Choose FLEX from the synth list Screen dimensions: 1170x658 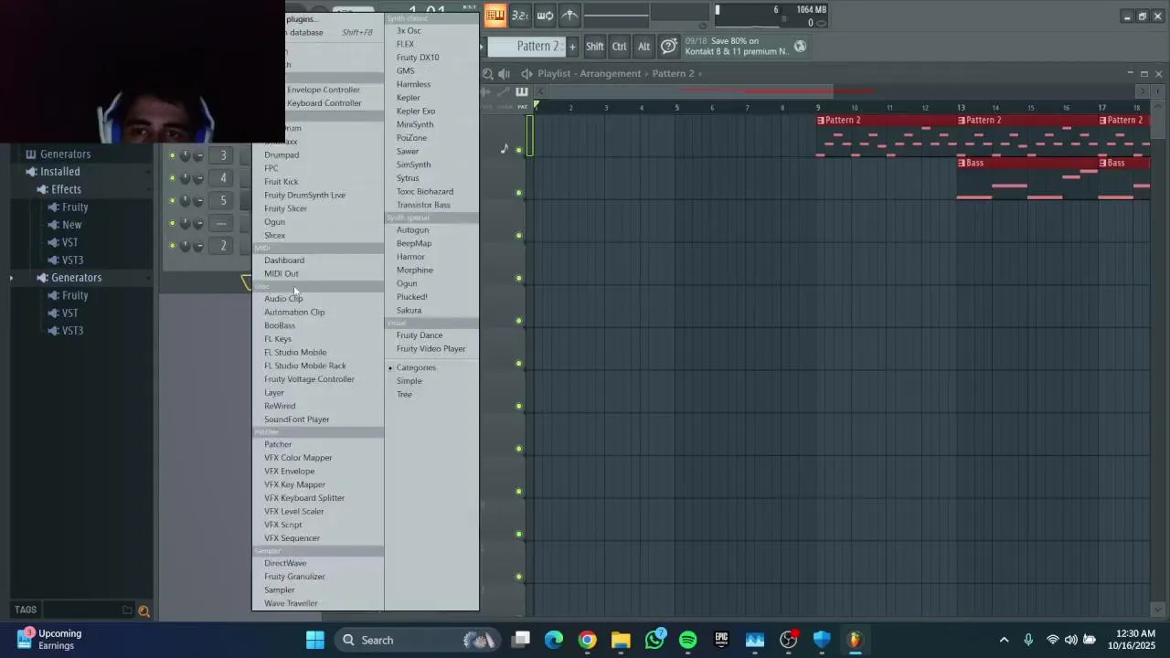tap(405, 44)
